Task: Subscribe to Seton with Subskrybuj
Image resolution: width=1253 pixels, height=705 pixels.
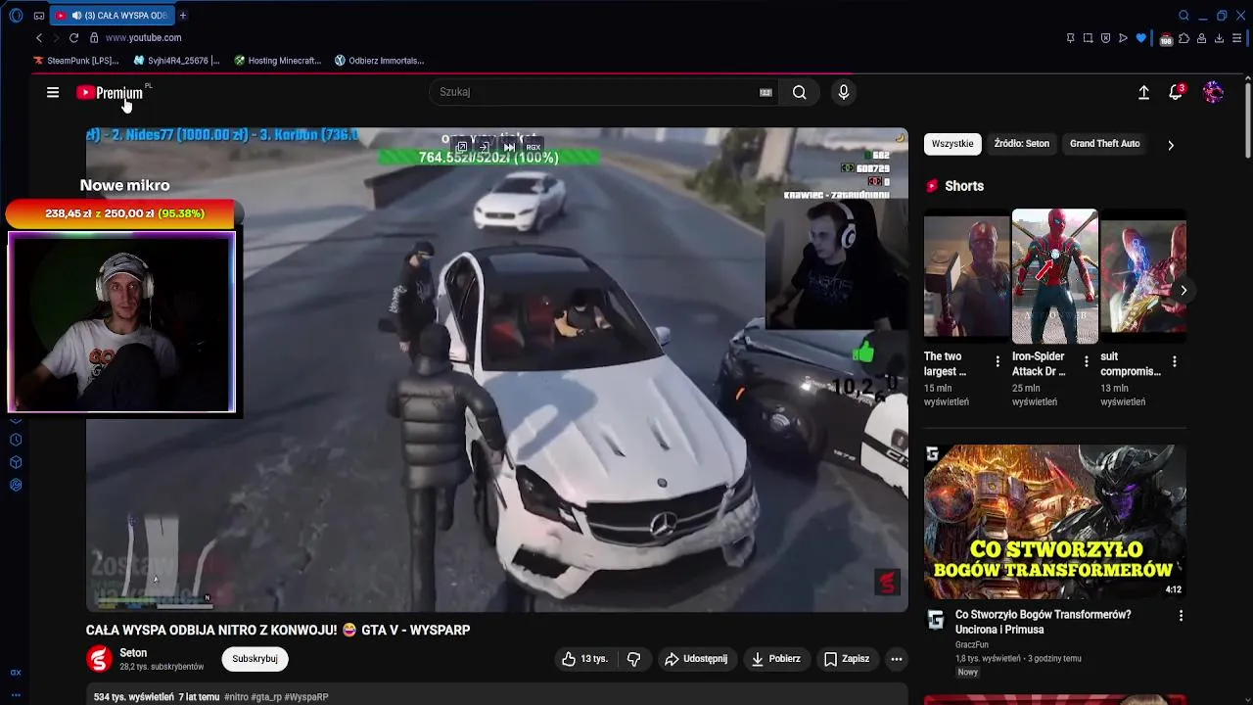Action: [255, 659]
